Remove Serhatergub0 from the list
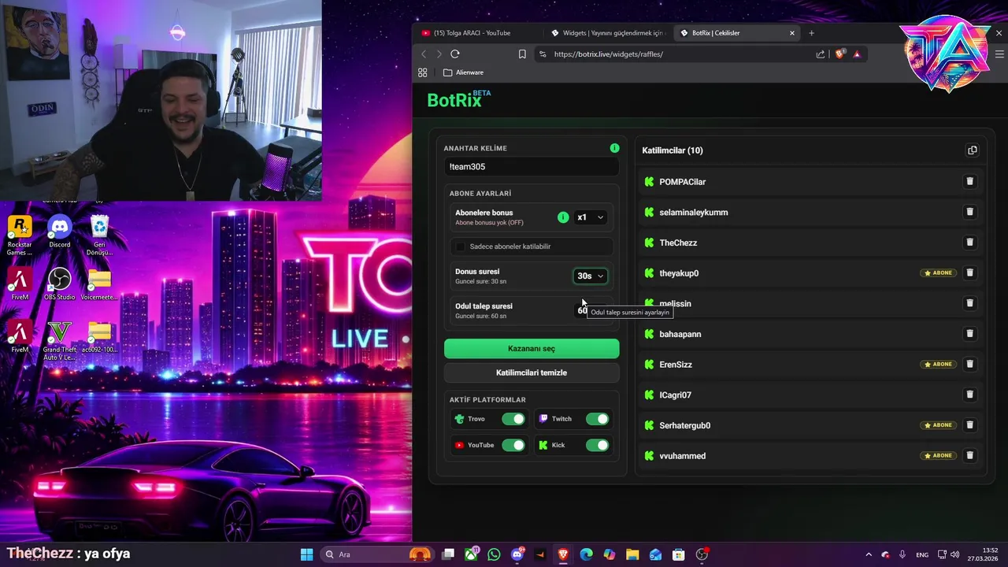 pyautogui.click(x=969, y=425)
